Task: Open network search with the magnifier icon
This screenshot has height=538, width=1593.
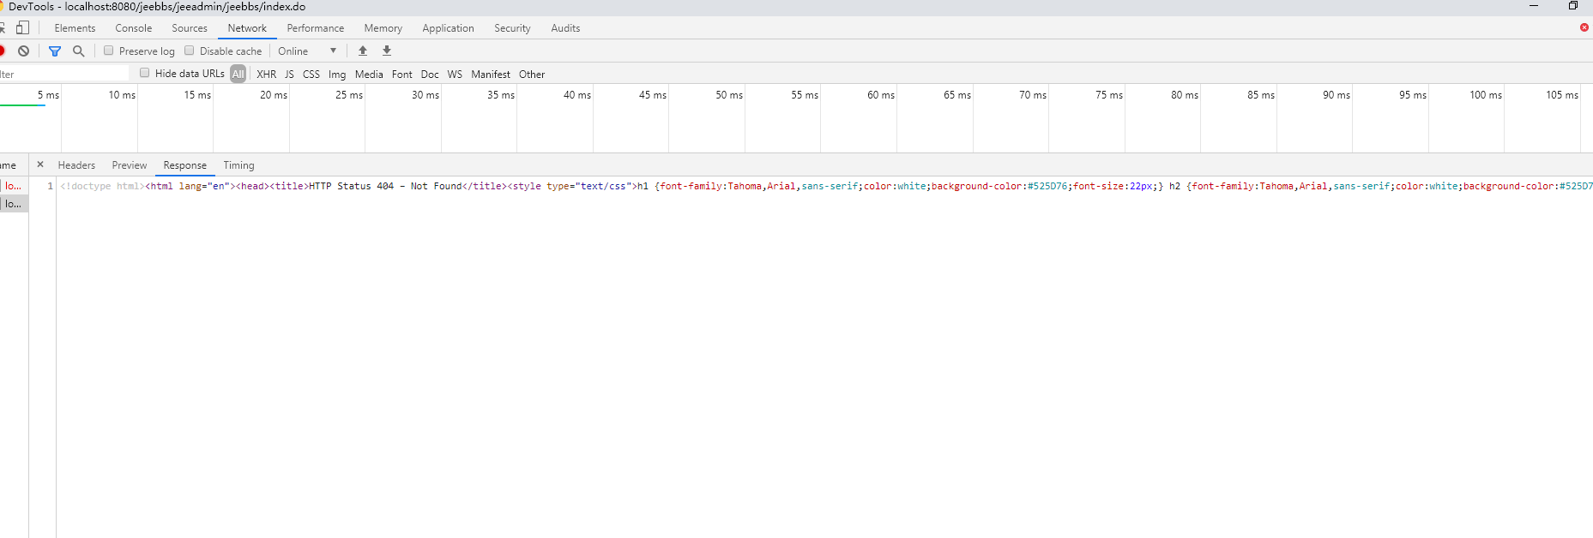Action: click(79, 51)
